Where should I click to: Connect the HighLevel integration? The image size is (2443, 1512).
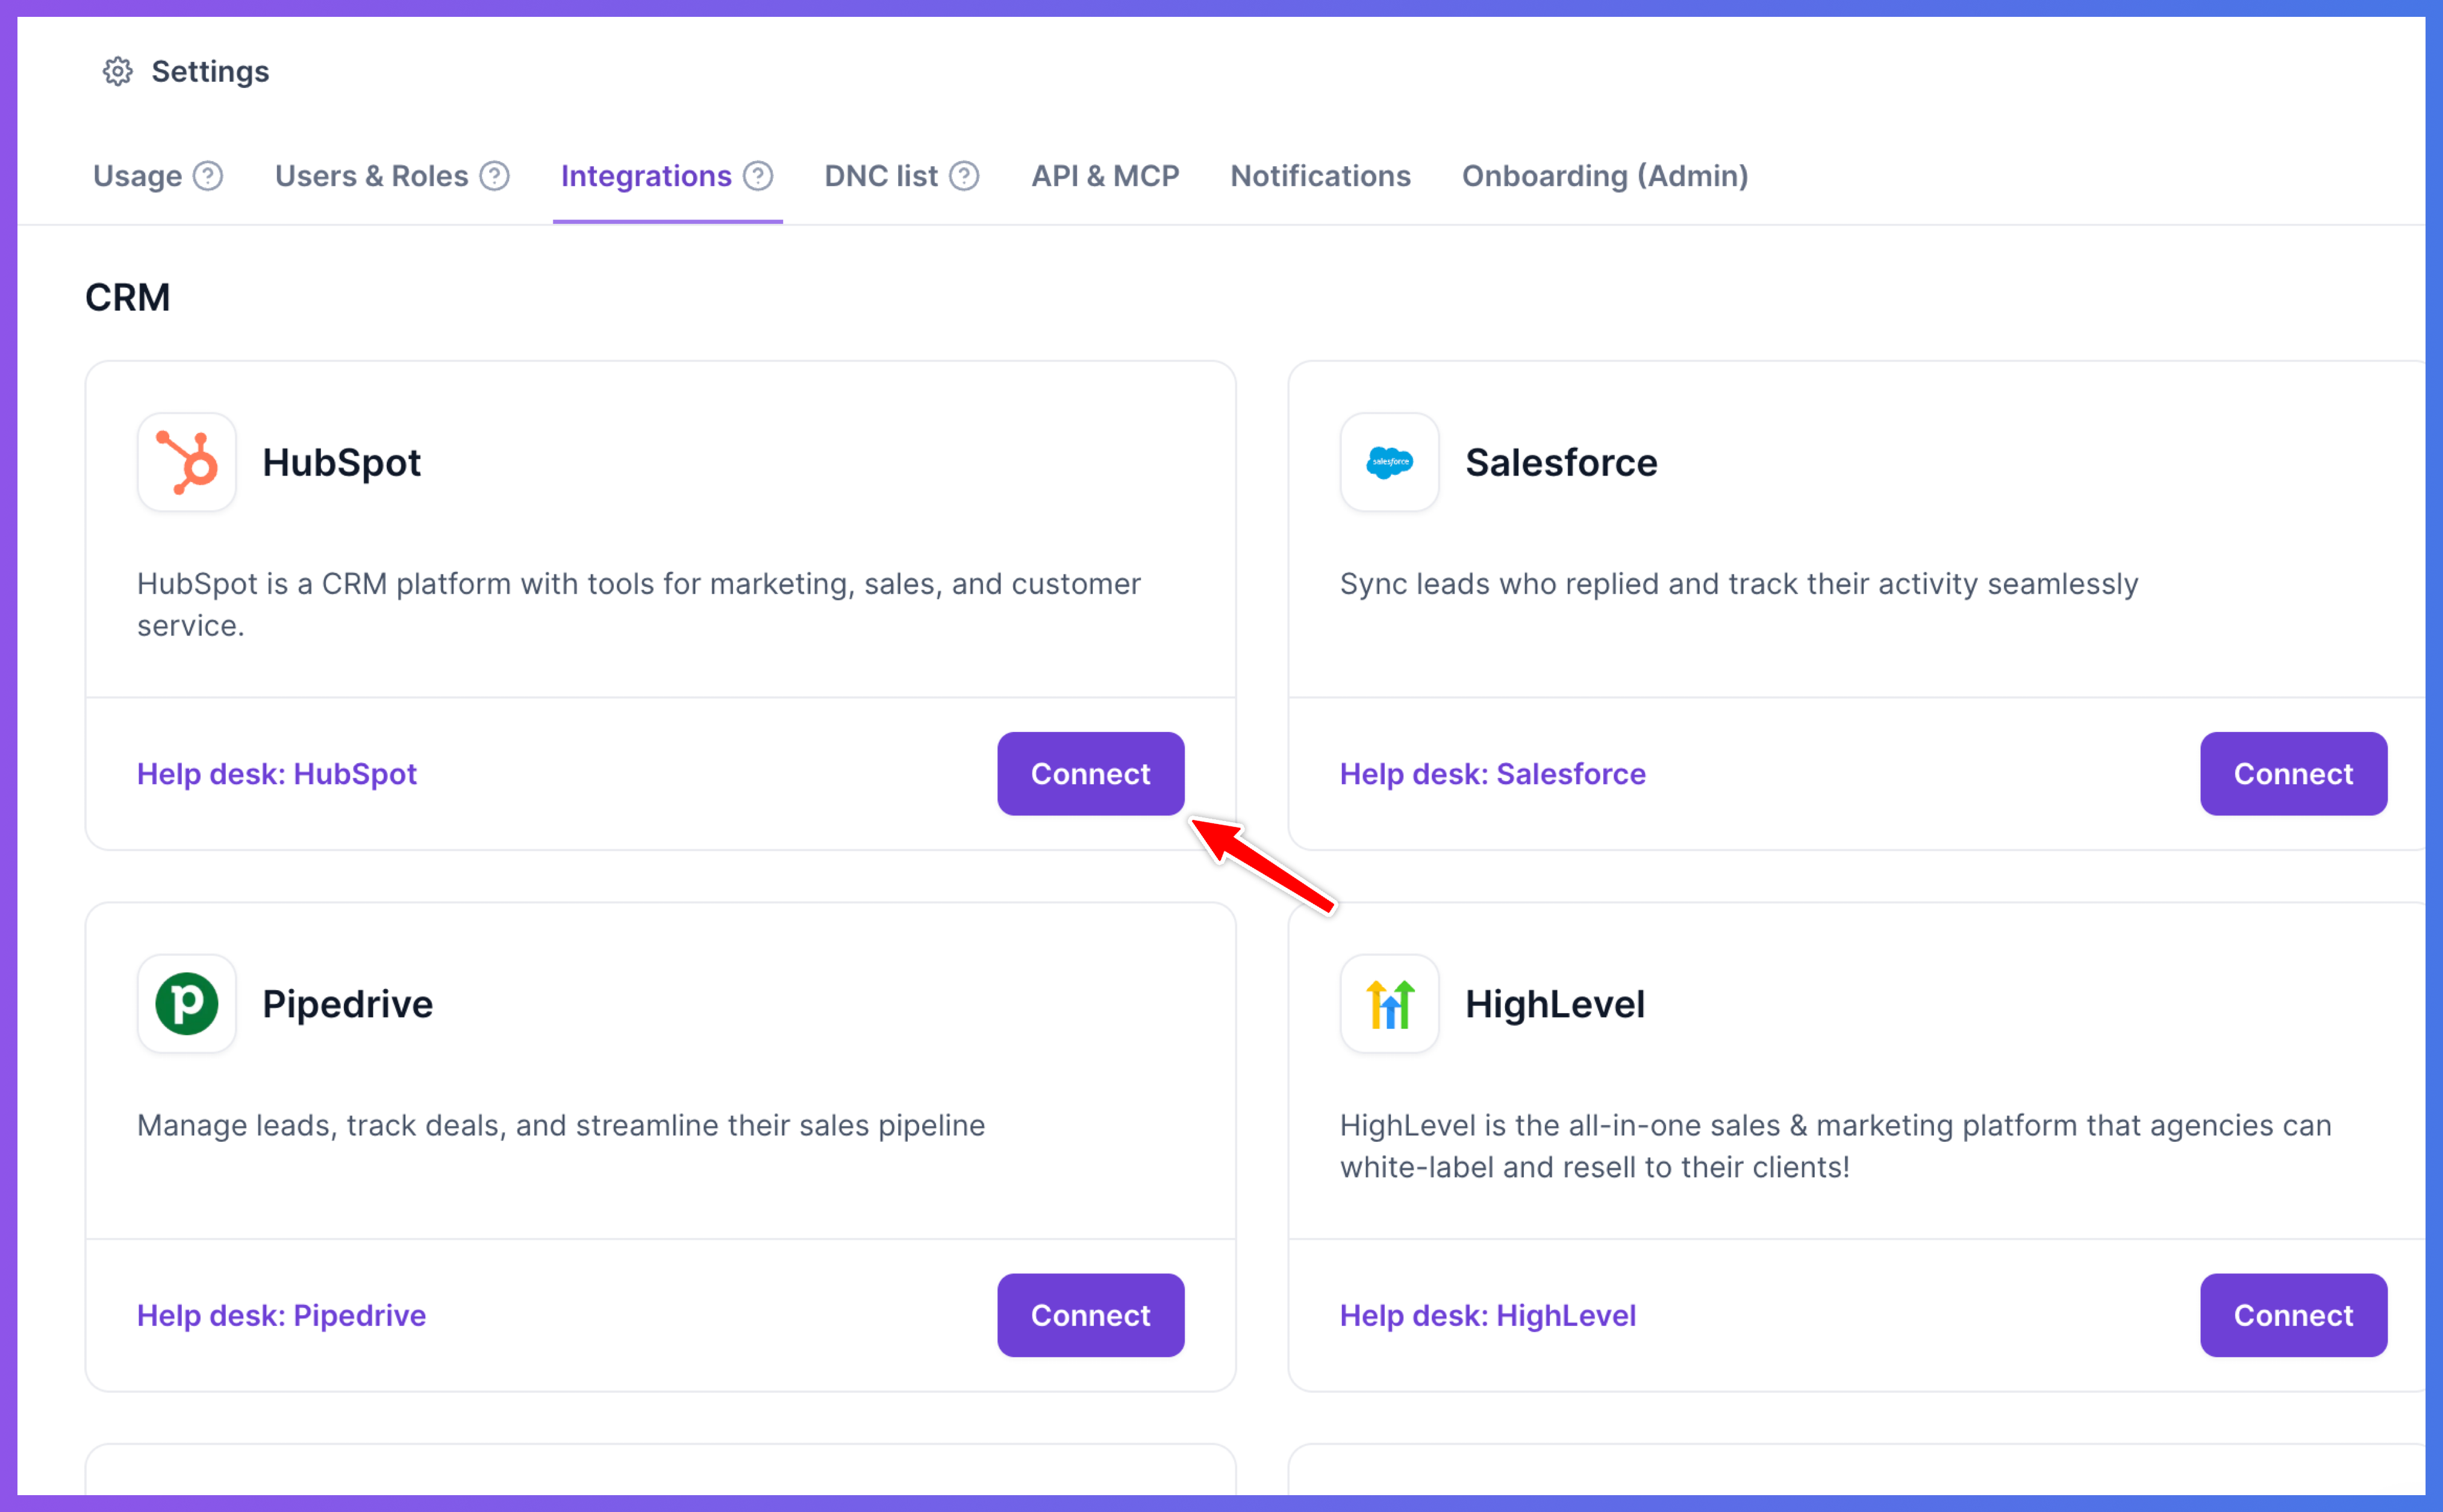coord(2293,1315)
